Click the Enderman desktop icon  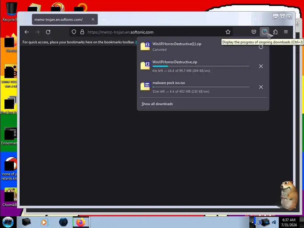10,136
